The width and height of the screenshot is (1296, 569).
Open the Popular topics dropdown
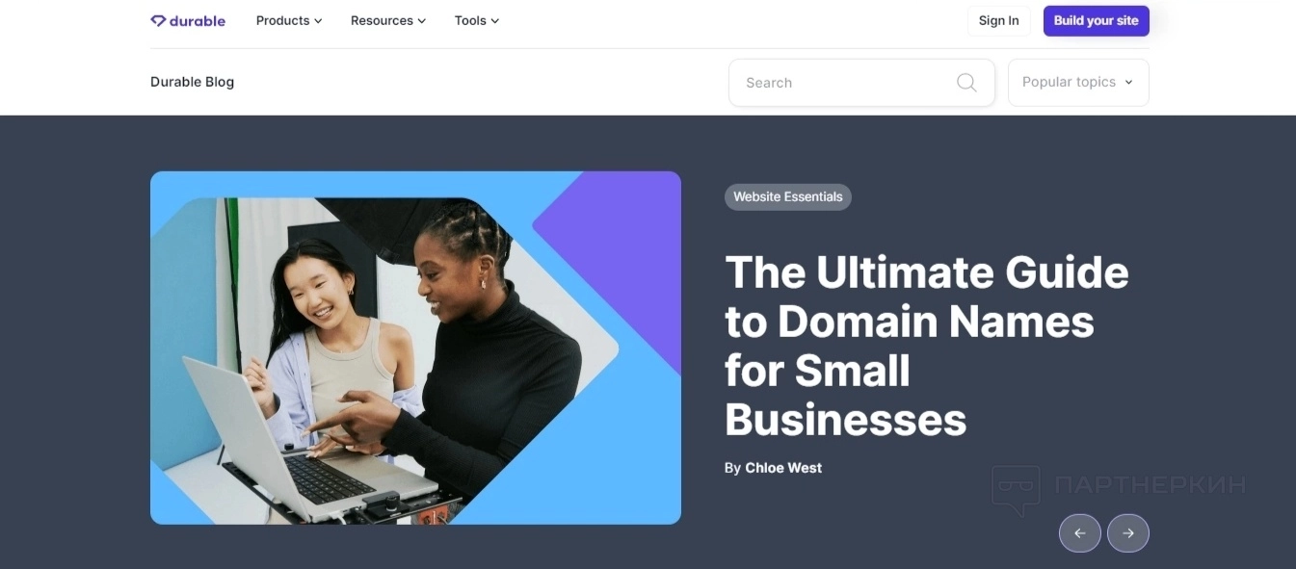point(1078,83)
